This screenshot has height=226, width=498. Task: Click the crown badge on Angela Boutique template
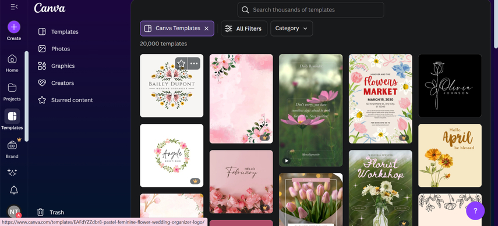(x=195, y=181)
